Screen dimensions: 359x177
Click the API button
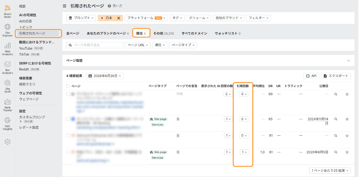(x=311, y=76)
